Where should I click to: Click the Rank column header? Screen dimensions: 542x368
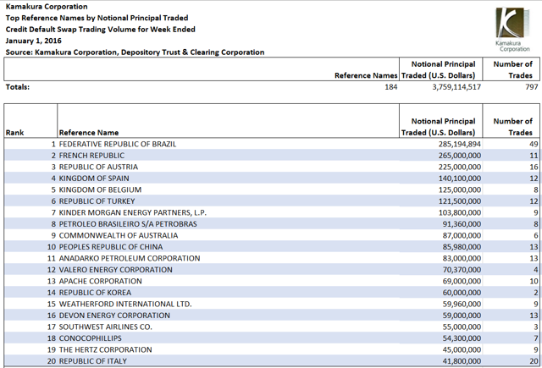[x=15, y=133]
